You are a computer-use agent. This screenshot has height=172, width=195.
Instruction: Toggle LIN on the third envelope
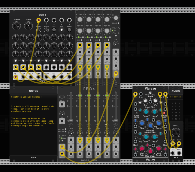point(100,40)
